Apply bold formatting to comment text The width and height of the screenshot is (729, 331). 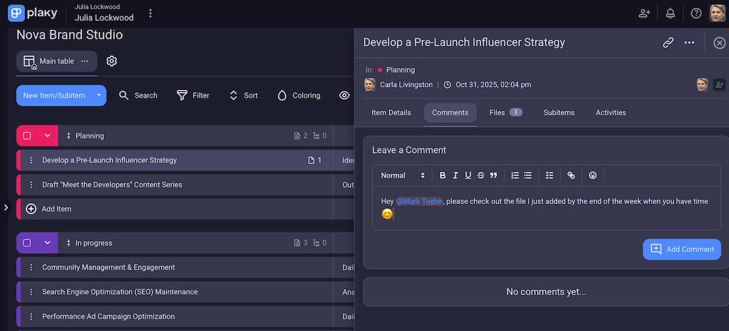(442, 176)
